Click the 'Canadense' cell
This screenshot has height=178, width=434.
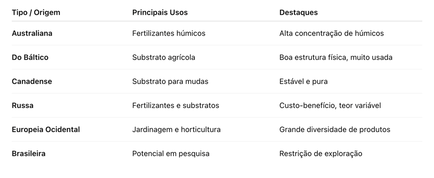pos(32,81)
